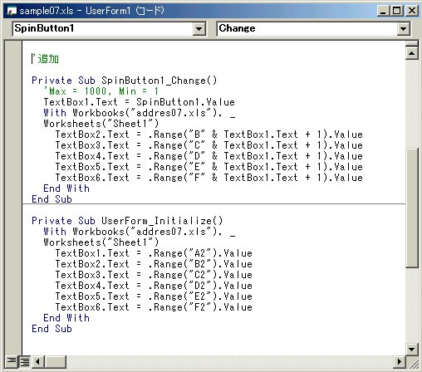Screen dimensions: 422x372
Task: Click the horizontal scrollbar right arrow
Action: point(400,361)
